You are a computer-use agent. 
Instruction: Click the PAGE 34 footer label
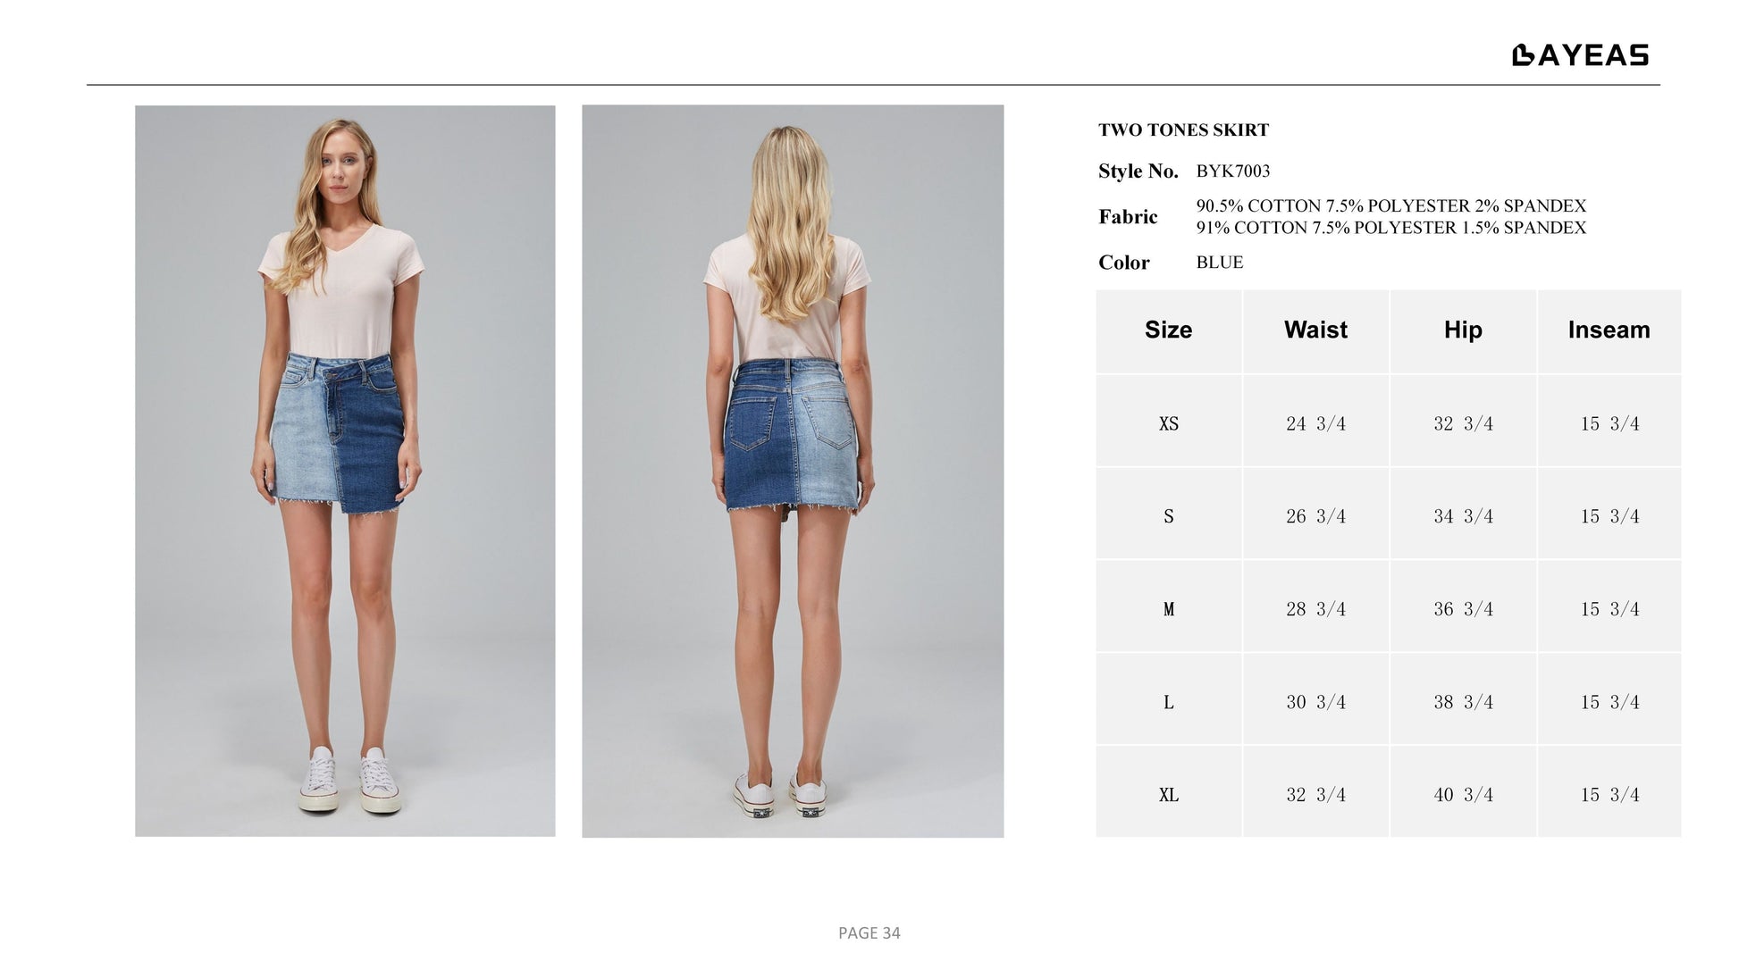point(869,933)
